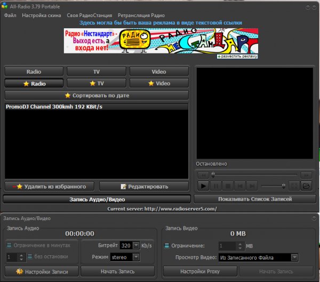Screen dimensions: 320x282
Task: Click the Запись Аудио/Видео button
Action: point(97,199)
